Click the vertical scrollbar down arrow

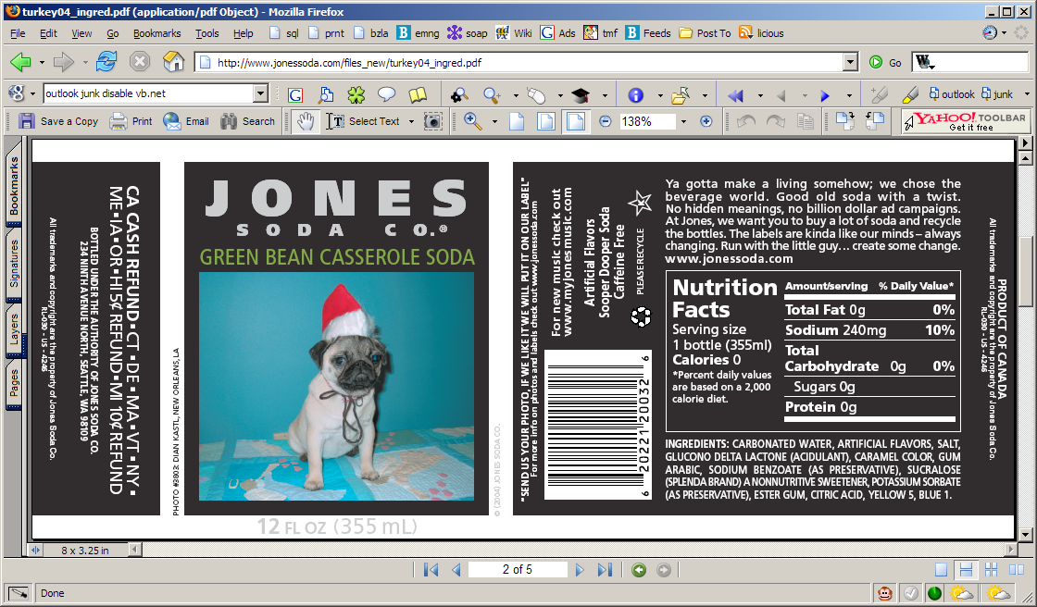1025,534
